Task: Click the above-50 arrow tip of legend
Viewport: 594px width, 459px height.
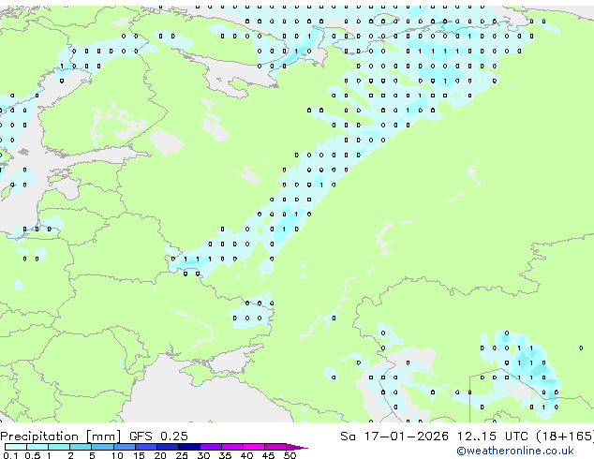Action: click(x=297, y=447)
